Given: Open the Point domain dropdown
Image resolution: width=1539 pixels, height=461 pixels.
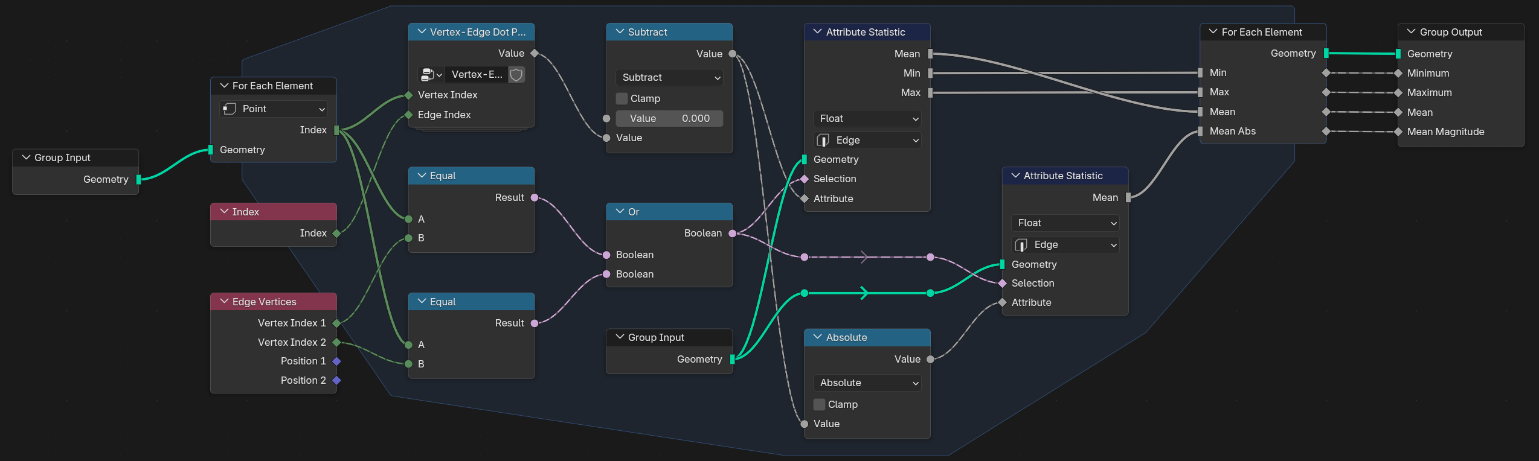Looking at the screenshot, I should (x=274, y=109).
